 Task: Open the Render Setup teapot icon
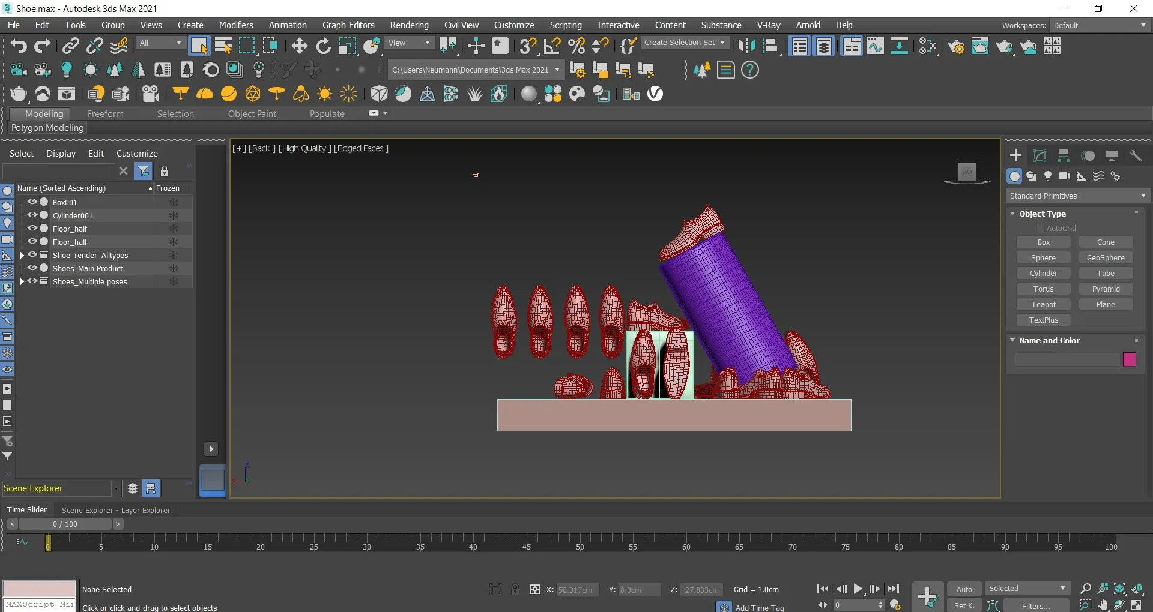957,46
